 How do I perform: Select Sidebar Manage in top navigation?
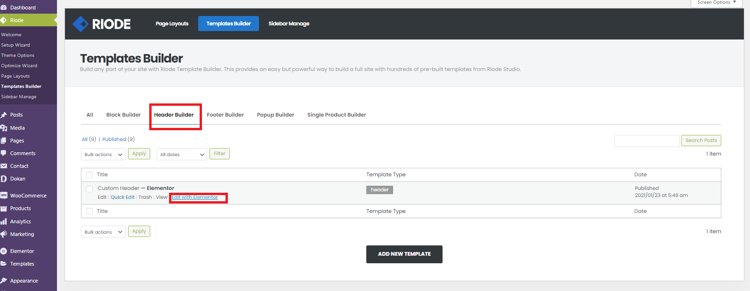[x=289, y=24]
